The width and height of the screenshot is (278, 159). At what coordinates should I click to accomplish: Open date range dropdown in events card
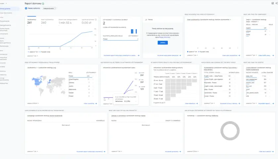(x=252, y=103)
